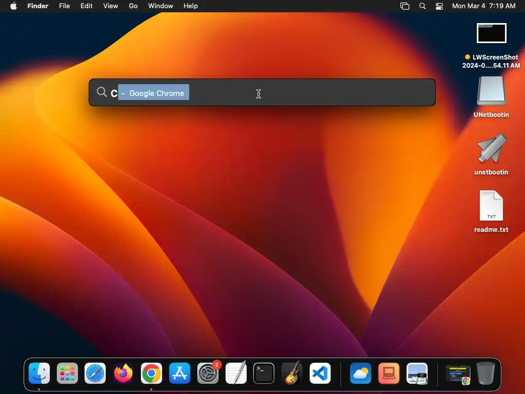Viewport: 525px width, 394px height.
Task: Open Terminal from the Dock
Action: (x=264, y=373)
